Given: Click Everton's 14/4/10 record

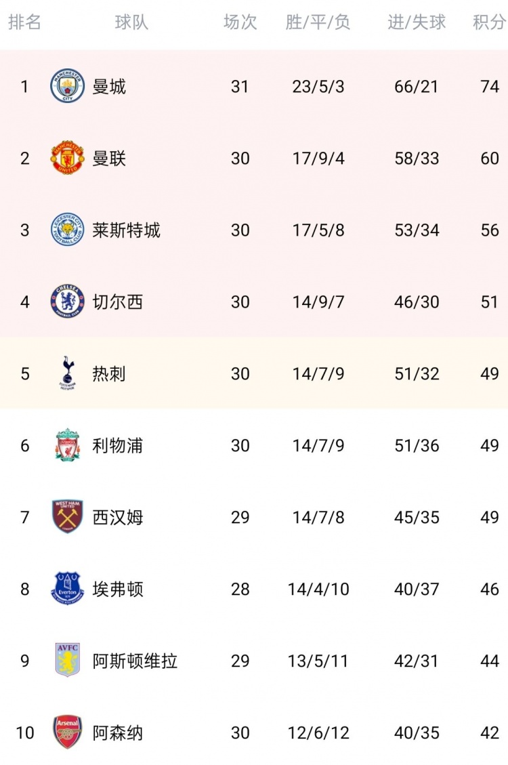Looking at the screenshot, I should tap(318, 589).
